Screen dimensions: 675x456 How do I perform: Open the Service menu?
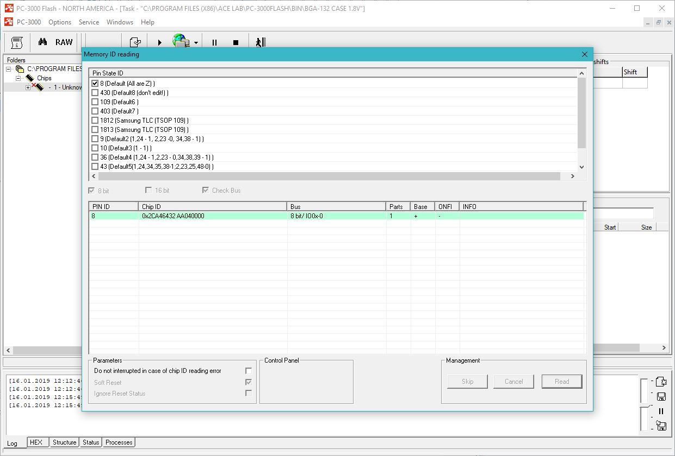[89, 22]
